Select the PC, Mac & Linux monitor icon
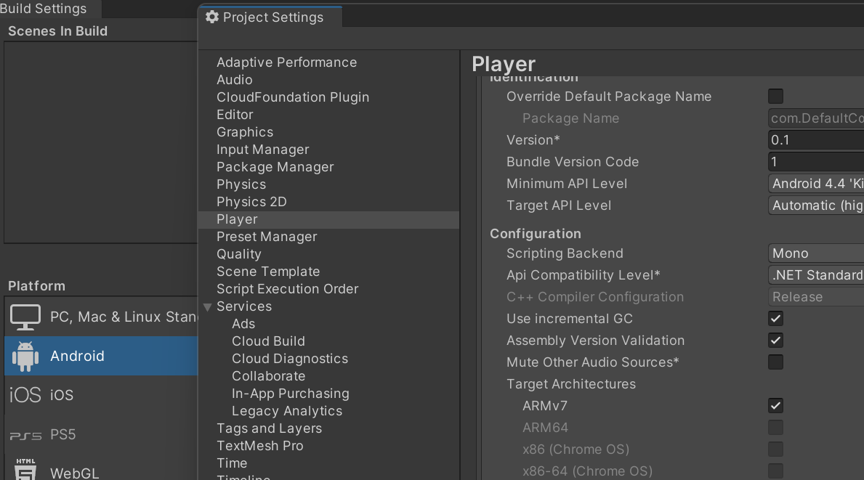Viewport: 864px width, 480px height. 25,317
